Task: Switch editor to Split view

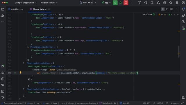Action: pos(167,9)
